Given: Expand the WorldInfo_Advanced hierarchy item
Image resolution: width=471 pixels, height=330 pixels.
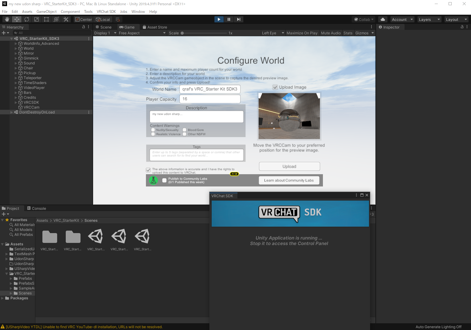Looking at the screenshot, I should coord(16,44).
